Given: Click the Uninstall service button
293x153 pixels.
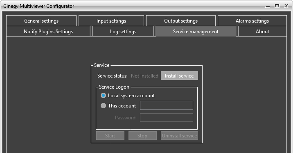Looking at the screenshot, I should pyautogui.click(x=179, y=136).
